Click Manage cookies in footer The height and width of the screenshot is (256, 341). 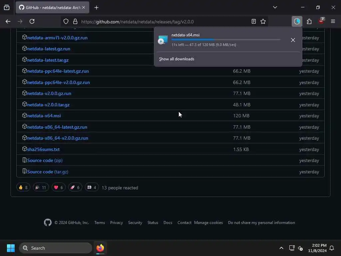point(208,223)
